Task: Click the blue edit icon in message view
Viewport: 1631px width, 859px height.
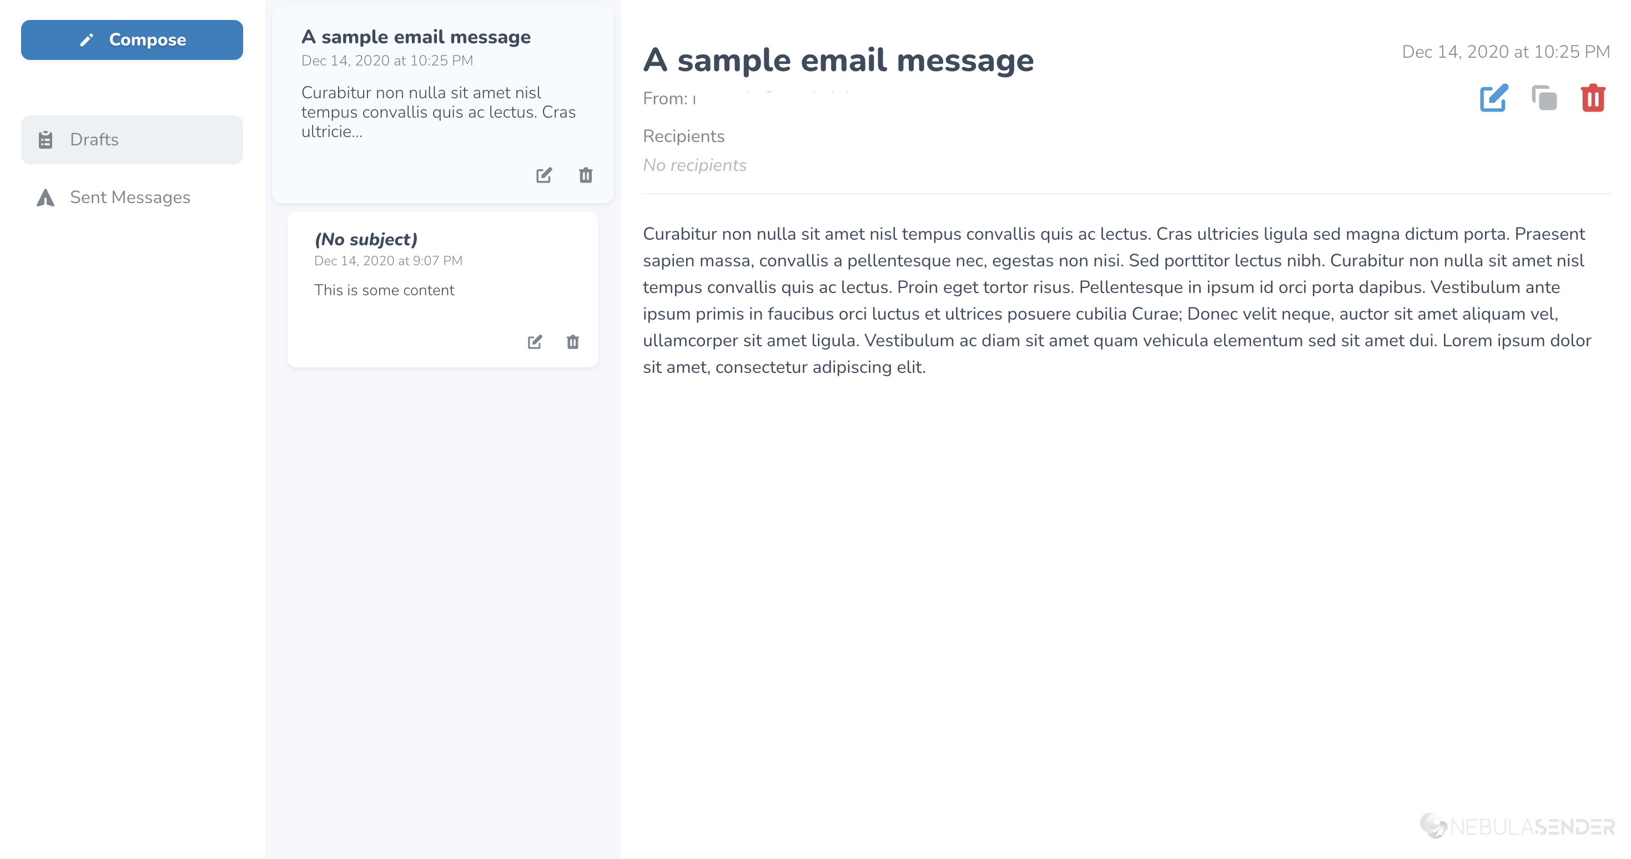Action: (x=1494, y=98)
